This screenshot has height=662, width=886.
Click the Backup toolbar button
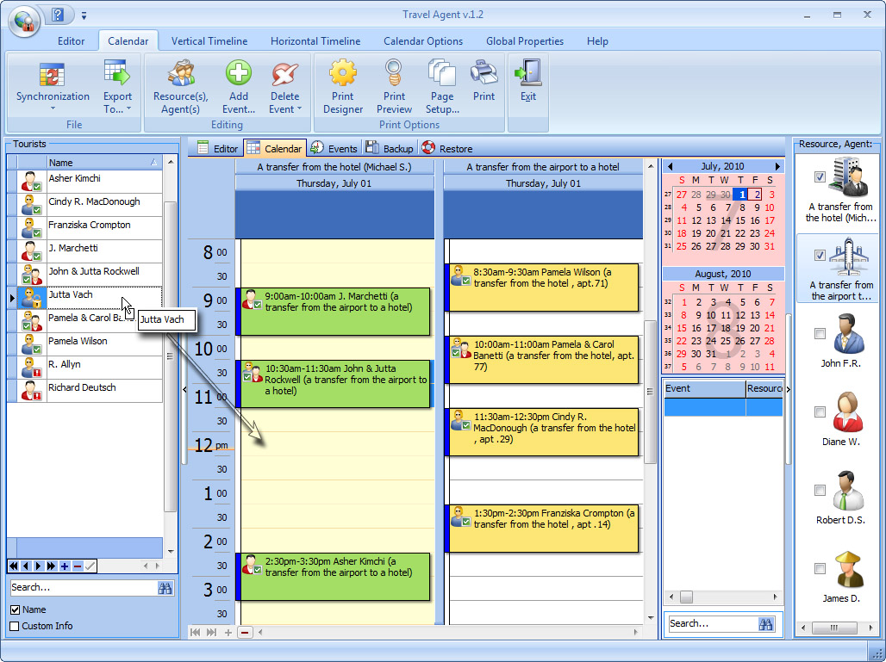390,149
